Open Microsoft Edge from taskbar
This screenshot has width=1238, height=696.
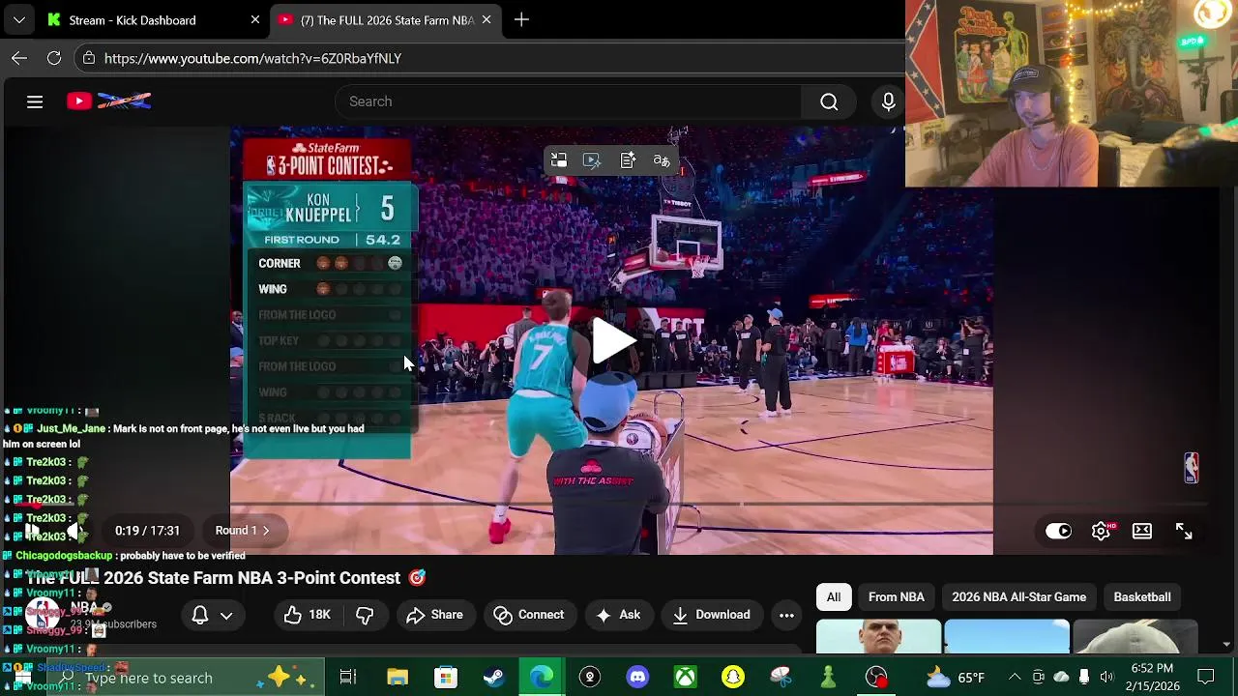[542, 678]
